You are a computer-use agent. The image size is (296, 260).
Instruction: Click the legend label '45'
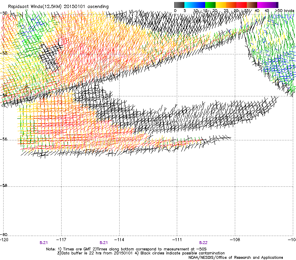click(267, 11)
